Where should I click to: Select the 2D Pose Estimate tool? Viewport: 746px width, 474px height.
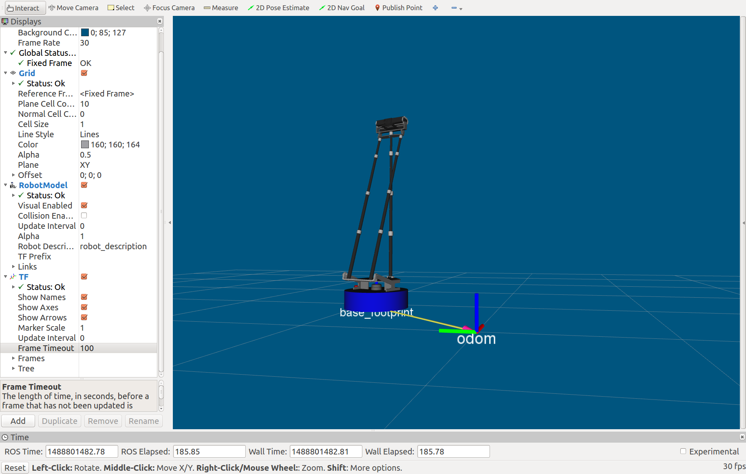[278, 8]
